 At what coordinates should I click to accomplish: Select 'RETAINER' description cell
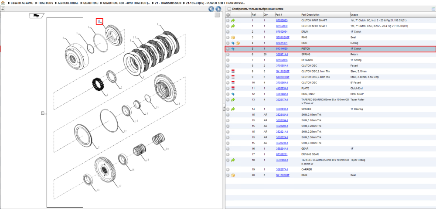point(307,60)
